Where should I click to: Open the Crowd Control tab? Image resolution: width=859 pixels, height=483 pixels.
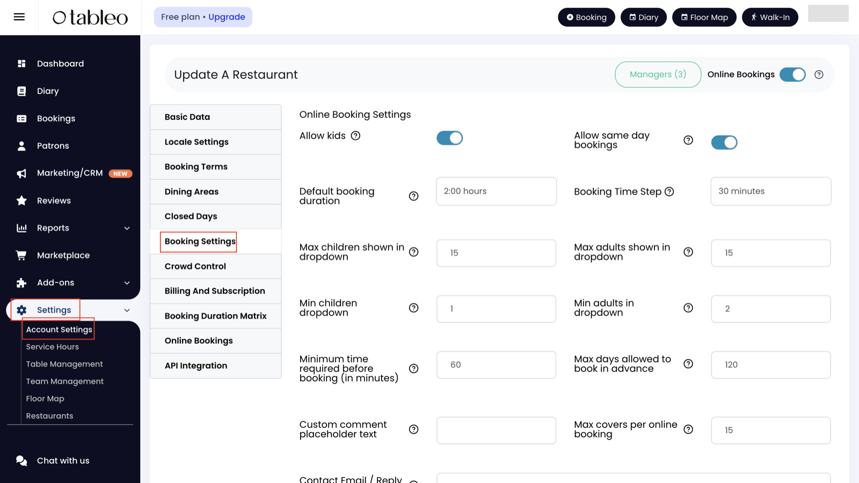pyautogui.click(x=216, y=266)
